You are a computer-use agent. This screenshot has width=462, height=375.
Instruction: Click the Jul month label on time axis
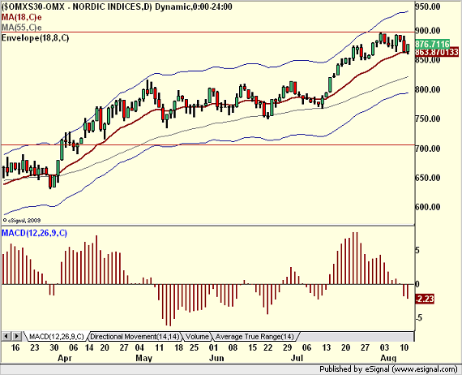click(297, 358)
